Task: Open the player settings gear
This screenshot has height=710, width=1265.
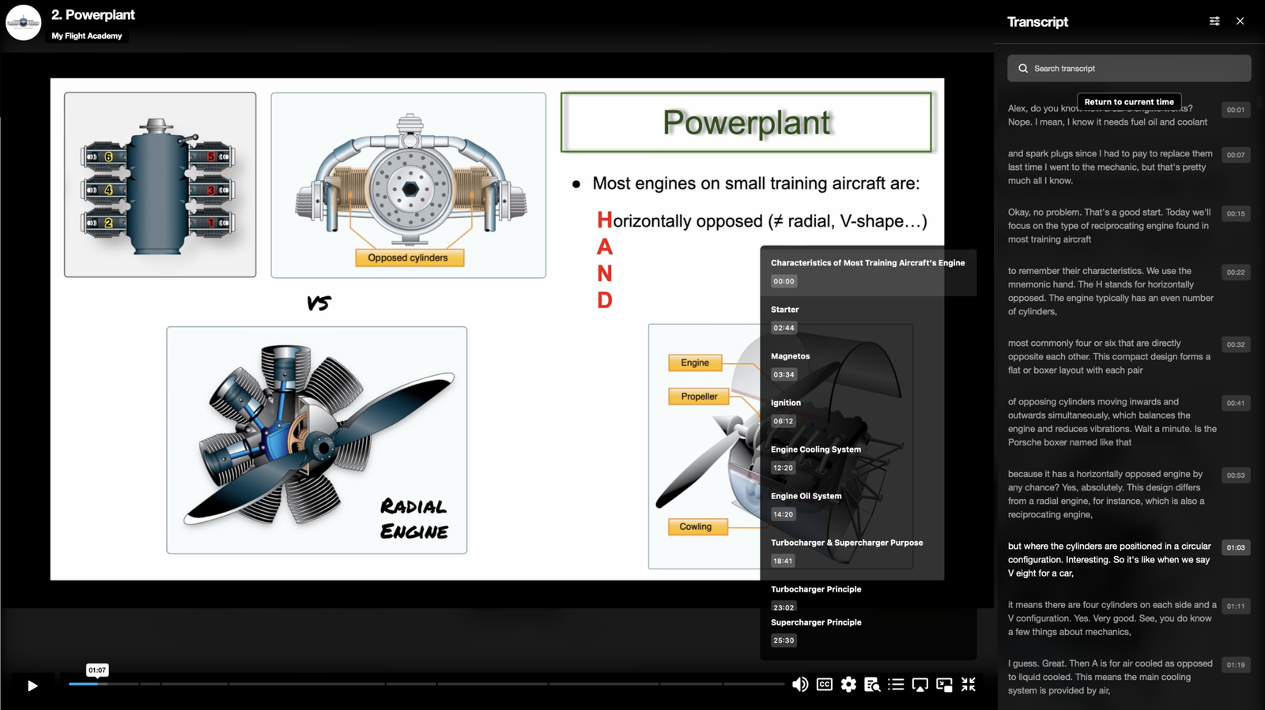Action: click(x=848, y=685)
